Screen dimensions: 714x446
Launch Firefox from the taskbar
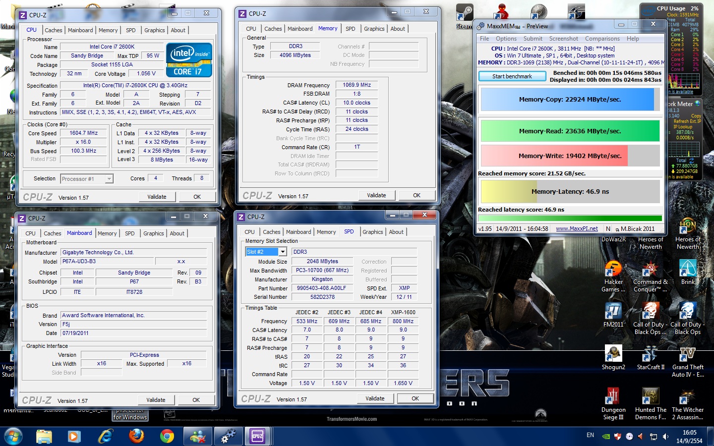[136, 436]
